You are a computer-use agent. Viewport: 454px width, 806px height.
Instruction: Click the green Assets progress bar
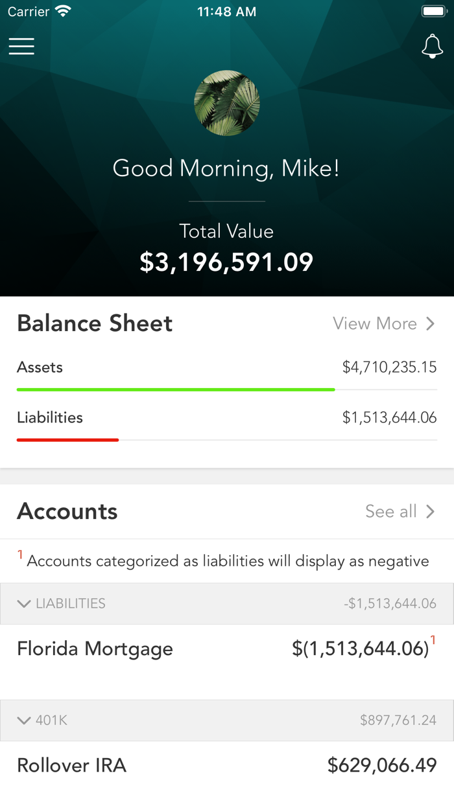point(176,389)
